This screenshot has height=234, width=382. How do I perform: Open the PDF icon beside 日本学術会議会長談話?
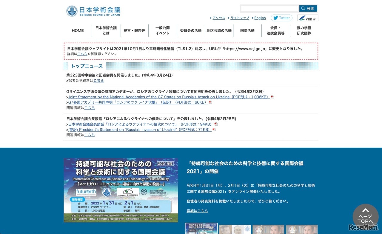pos(216,124)
